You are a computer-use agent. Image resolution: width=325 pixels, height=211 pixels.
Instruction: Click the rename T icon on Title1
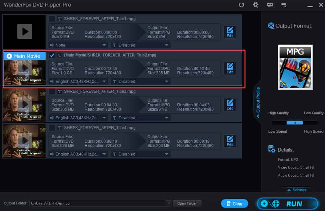point(59,19)
